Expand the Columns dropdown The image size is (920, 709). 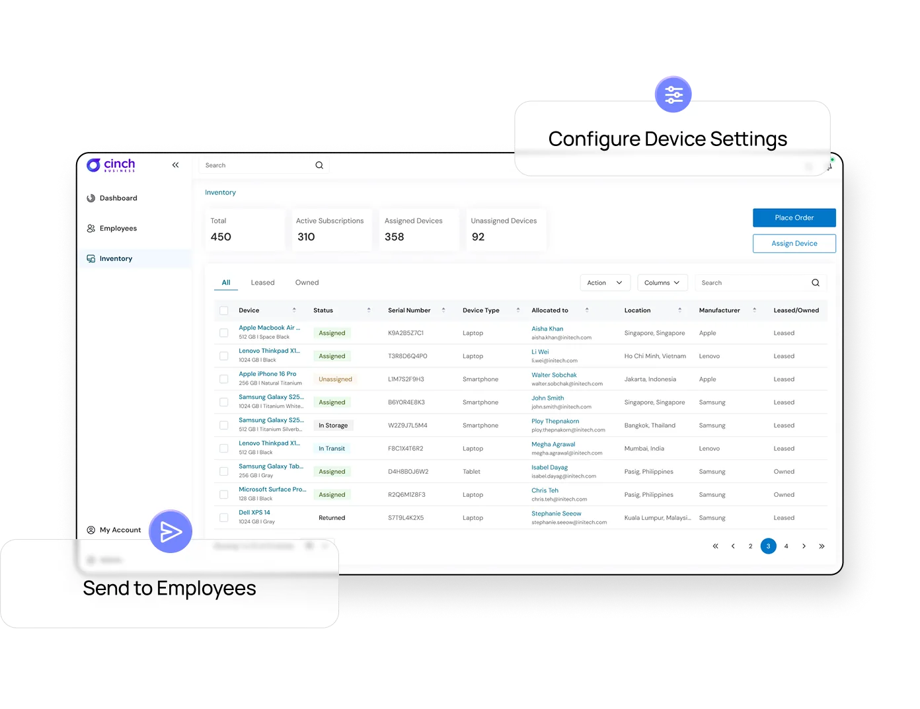662,283
